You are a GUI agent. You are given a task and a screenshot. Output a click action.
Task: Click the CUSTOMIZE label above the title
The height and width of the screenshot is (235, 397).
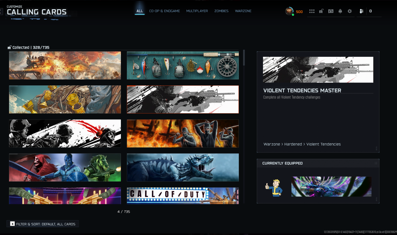pyautogui.click(x=14, y=6)
